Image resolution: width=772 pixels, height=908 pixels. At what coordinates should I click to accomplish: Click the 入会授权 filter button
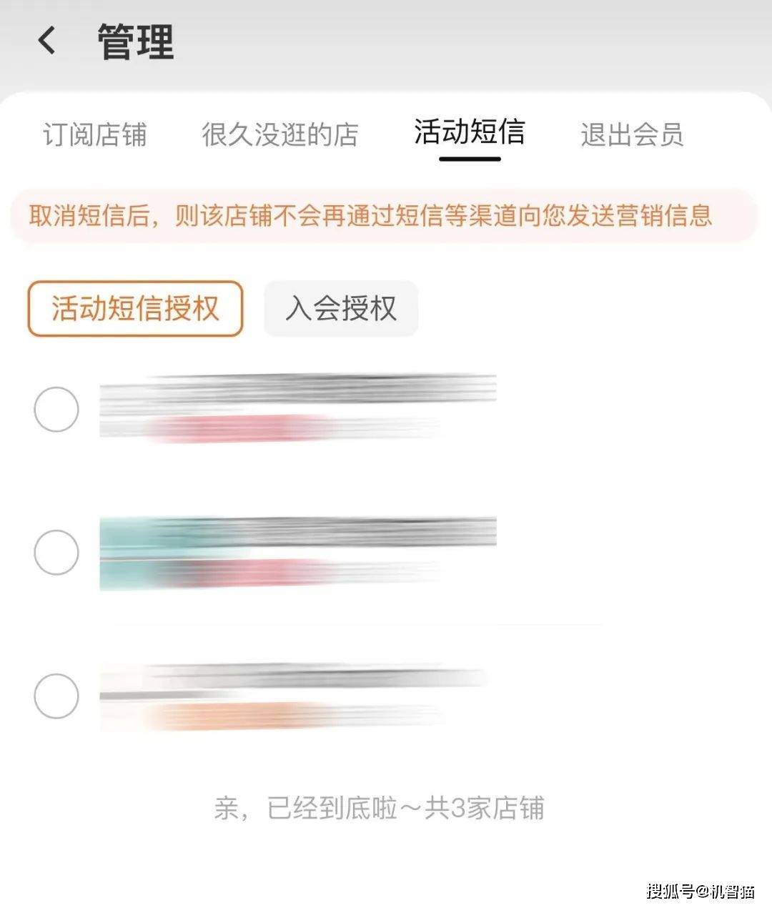coord(340,309)
